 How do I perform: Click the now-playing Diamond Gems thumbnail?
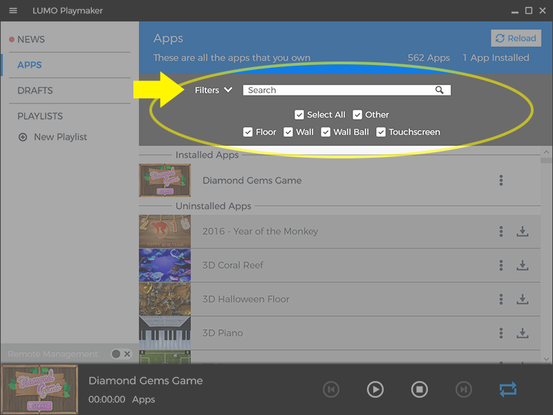click(x=39, y=389)
